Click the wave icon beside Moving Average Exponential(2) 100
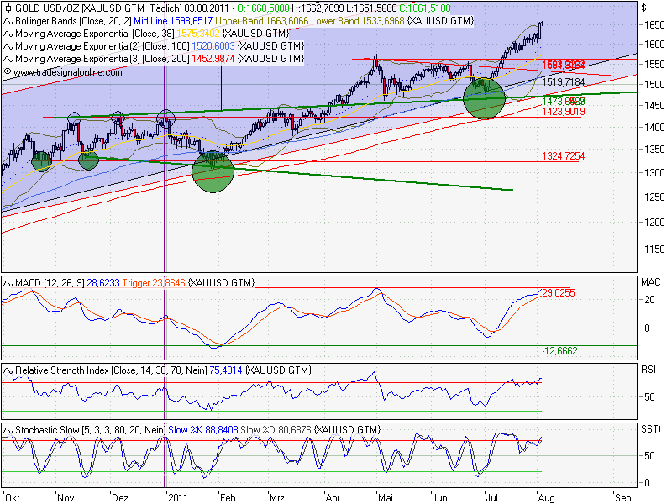The width and height of the screenshot is (672, 504). (x=8, y=46)
